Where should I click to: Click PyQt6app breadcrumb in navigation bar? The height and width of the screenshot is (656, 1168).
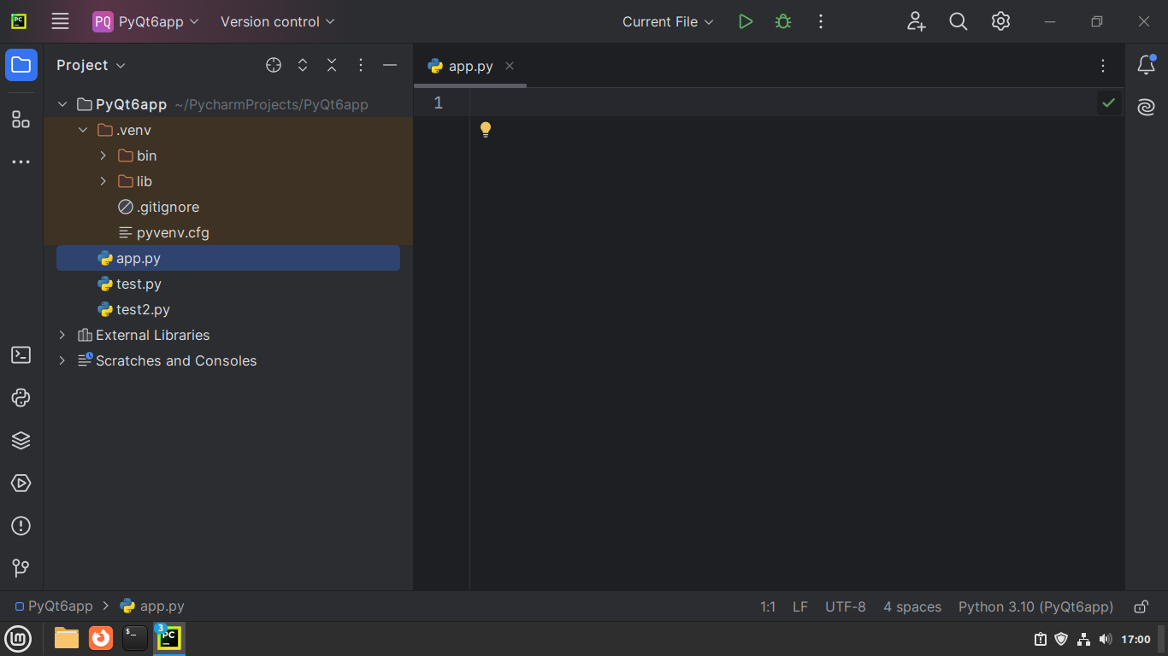click(53, 606)
